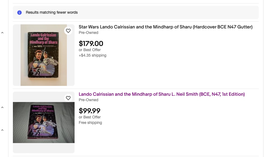Click the blue info icon in the results notice
Image resolution: width=264 pixels, height=157 pixels.
(x=19, y=13)
